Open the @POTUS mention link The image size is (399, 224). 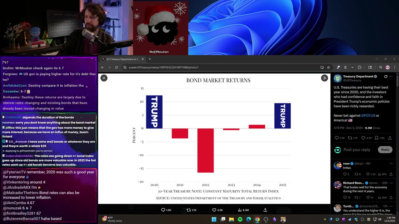[x=368, y=115]
